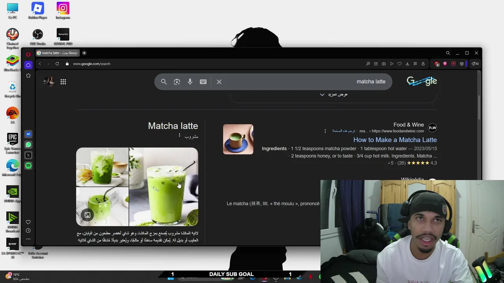Go to Opera start page home icon
This screenshot has height=283, width=504.
28,65
